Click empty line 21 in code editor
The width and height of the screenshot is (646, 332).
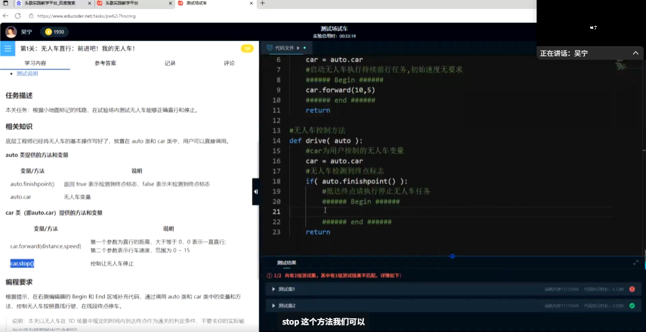point(399,211)
